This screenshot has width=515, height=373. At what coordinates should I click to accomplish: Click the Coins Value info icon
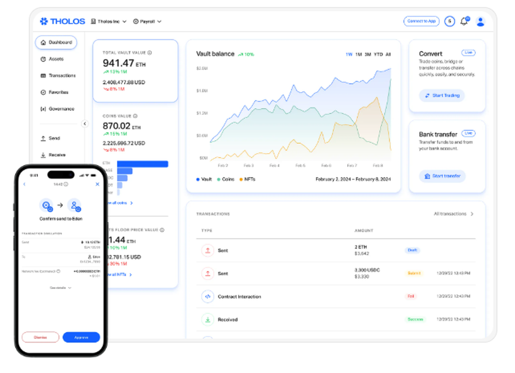coord(135,116)
